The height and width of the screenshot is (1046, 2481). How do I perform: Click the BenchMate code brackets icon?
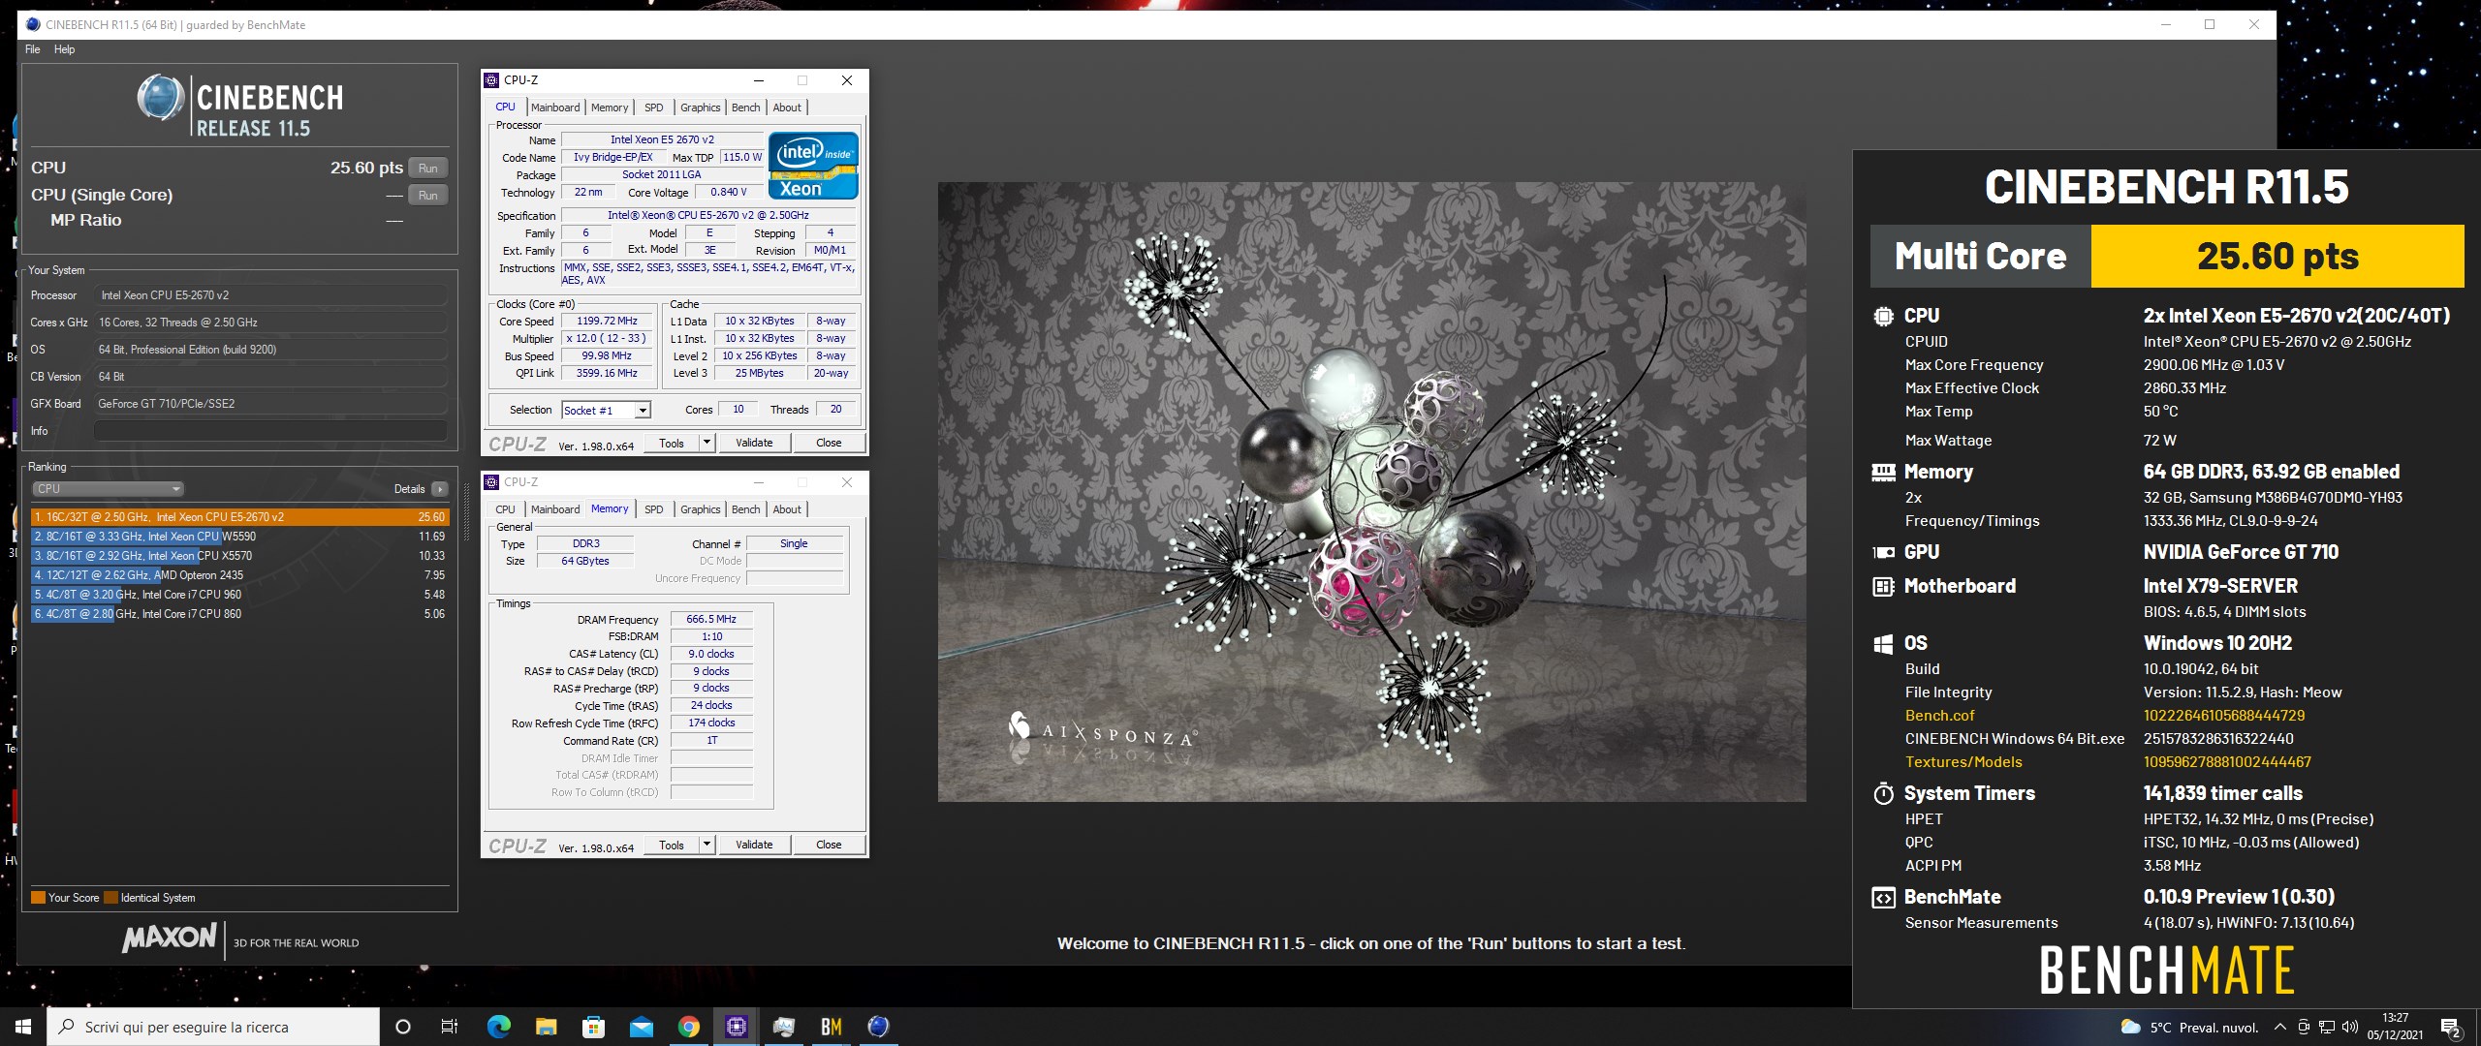[1883, 898]
